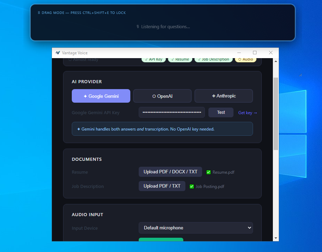Click the Vantage Voice app icon in title bar
This screenshot has height=252, width=322.
(58, 53)
